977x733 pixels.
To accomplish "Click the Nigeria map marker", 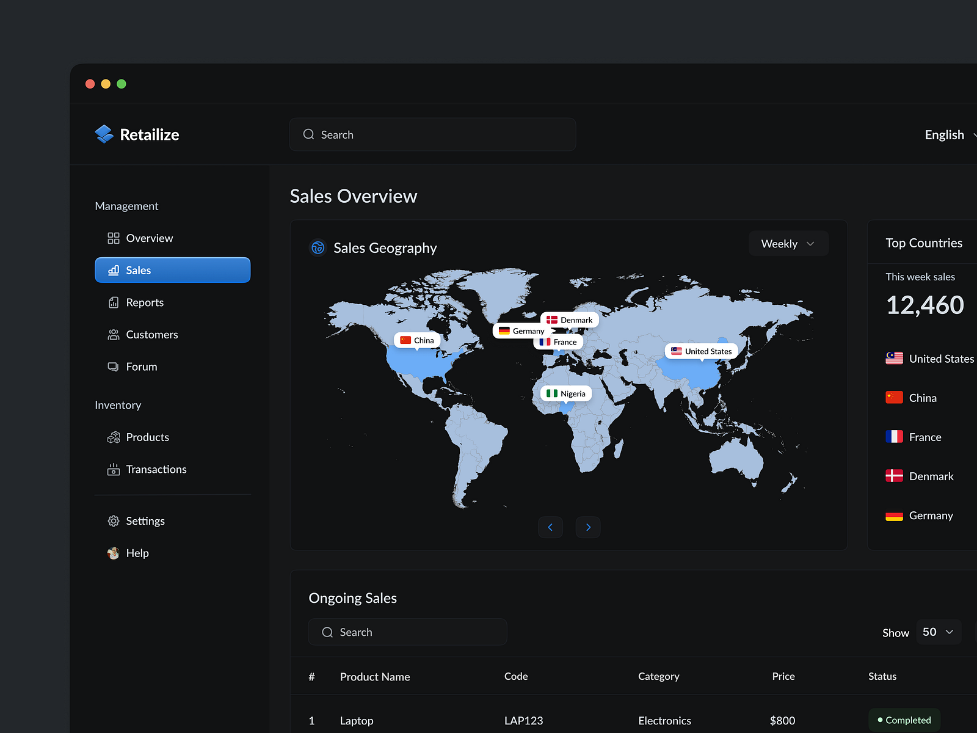I will tap(565, 393).
